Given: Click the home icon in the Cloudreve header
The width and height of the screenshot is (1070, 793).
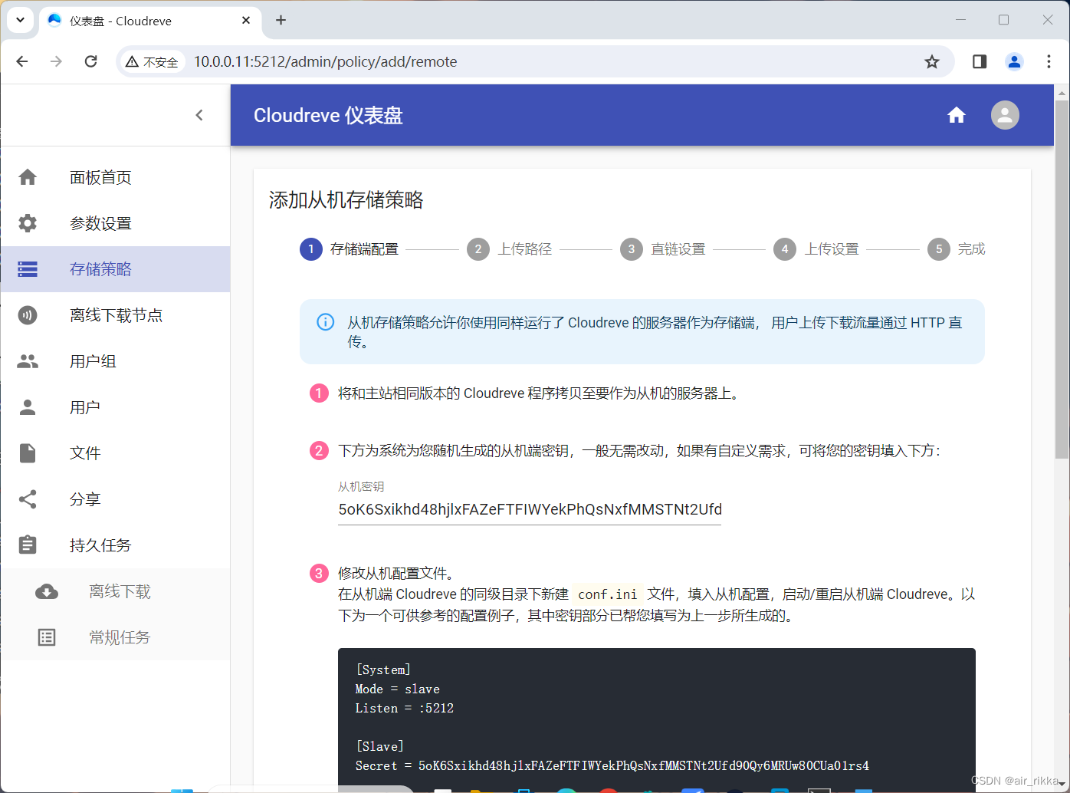Looking at the screenshot, I should point(957,115).
